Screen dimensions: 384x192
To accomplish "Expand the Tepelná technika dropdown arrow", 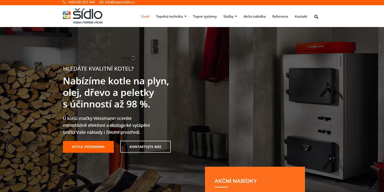I will pos(185,16).
